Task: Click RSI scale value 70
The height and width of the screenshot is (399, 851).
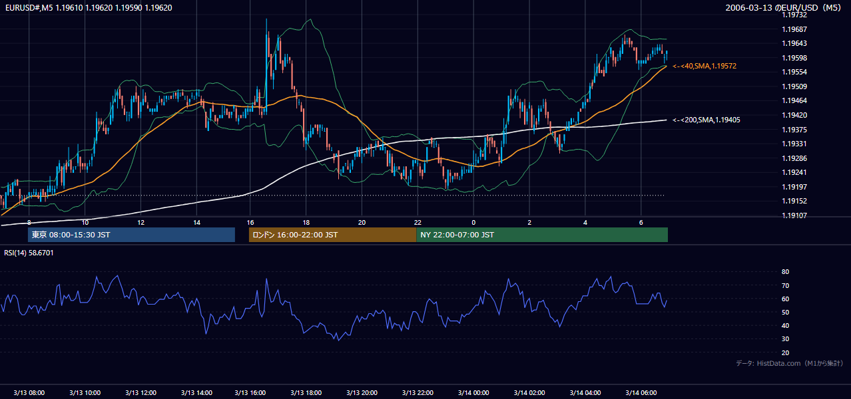Action: click(x=785, y=286)
